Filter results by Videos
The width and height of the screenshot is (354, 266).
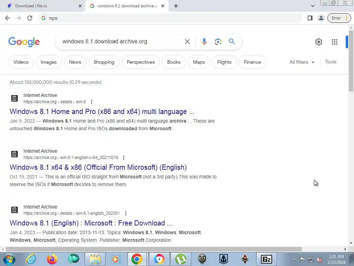click(21, 62)
